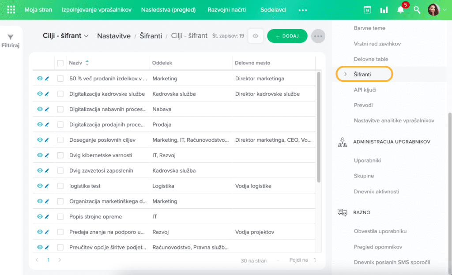The width and height of the screenshot is (452, 275).
Task: Tick the select-all checkbox in table header
Action: pos(60,63)
